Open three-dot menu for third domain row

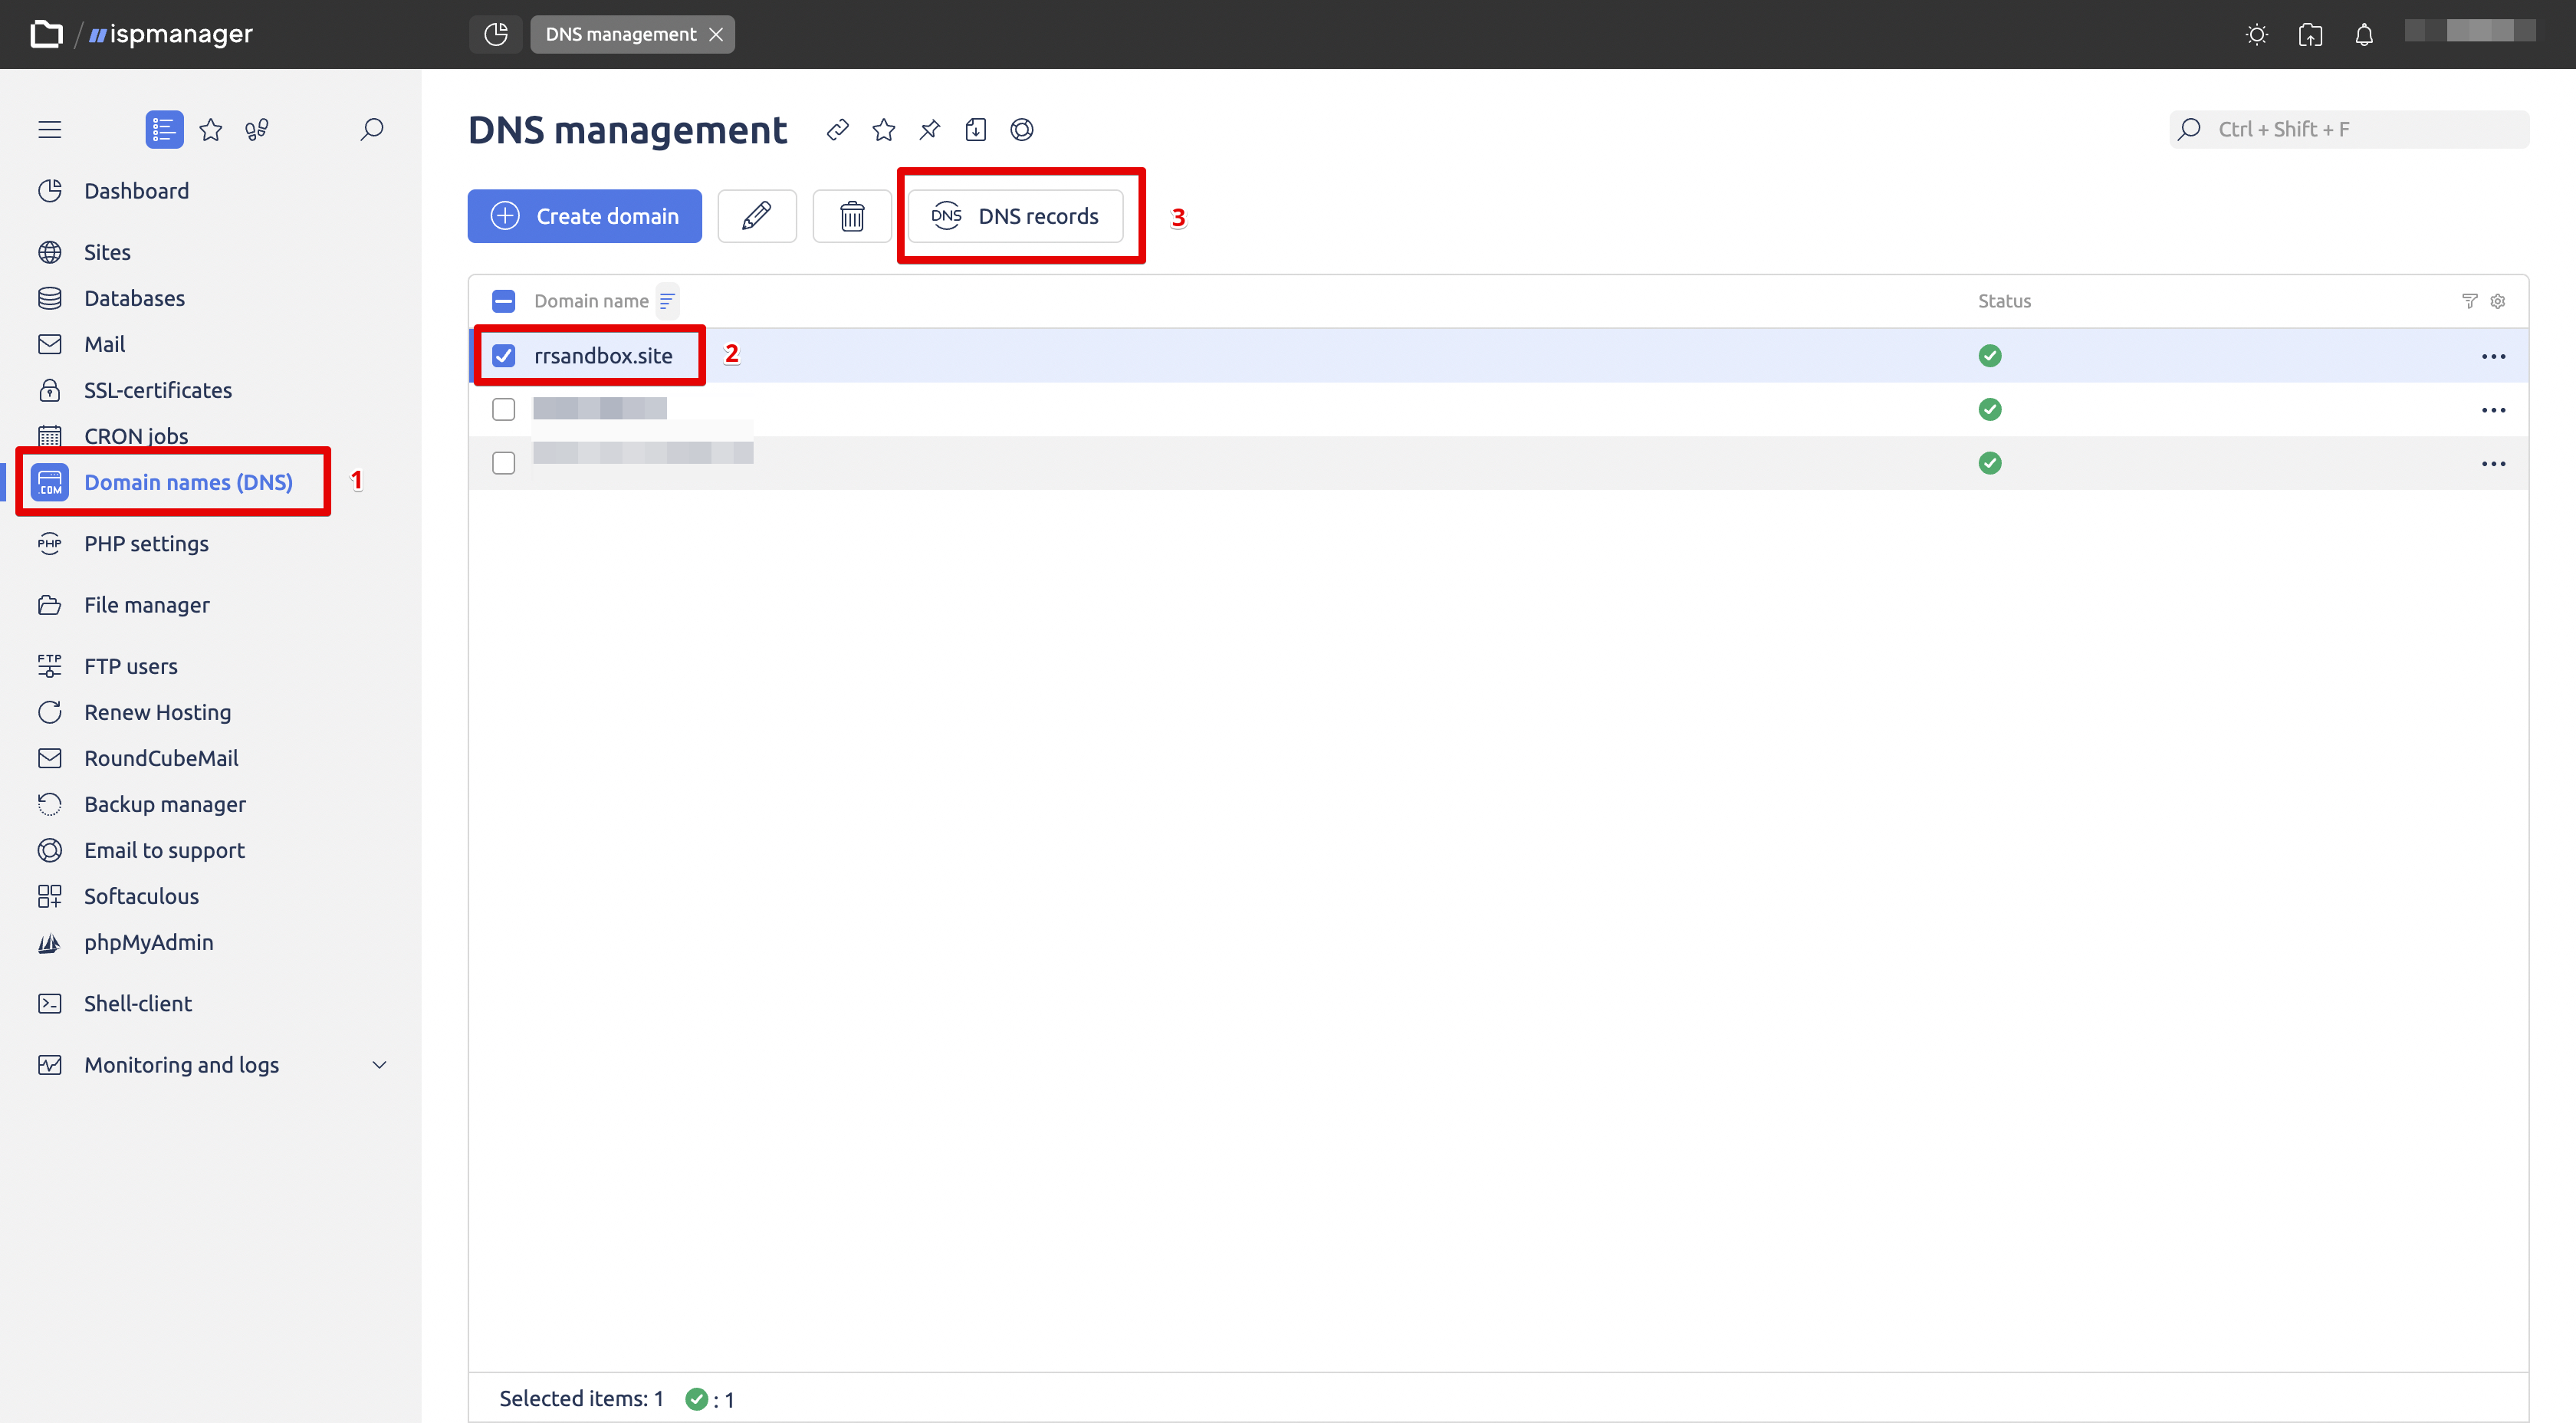click(2494, 464)
